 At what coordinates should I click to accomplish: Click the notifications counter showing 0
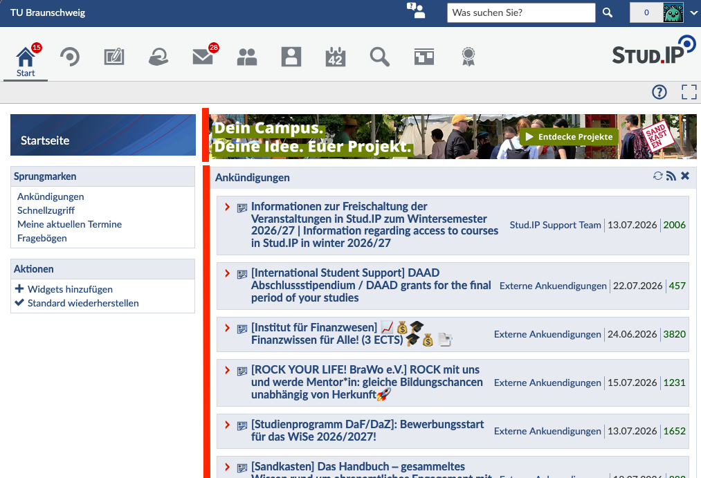(x=646, y=12)
